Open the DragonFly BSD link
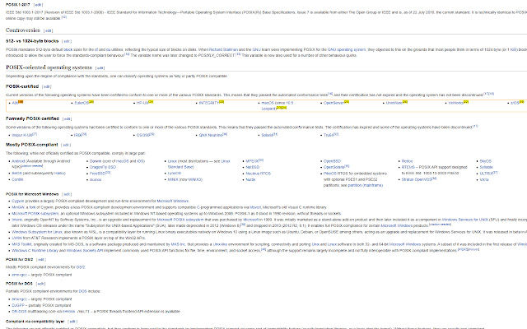 click(102, 167)
